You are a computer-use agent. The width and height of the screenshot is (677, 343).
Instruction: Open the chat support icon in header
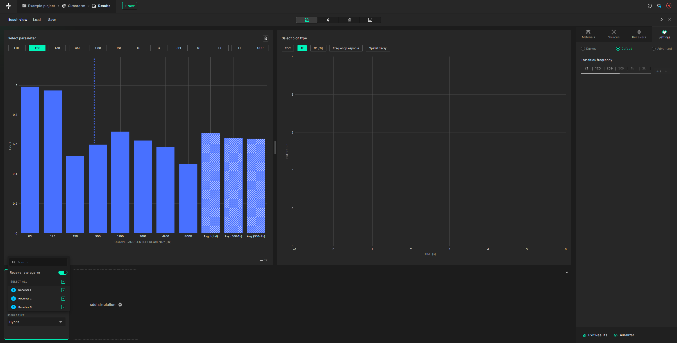pyautogui.click(x=659, y=6)
